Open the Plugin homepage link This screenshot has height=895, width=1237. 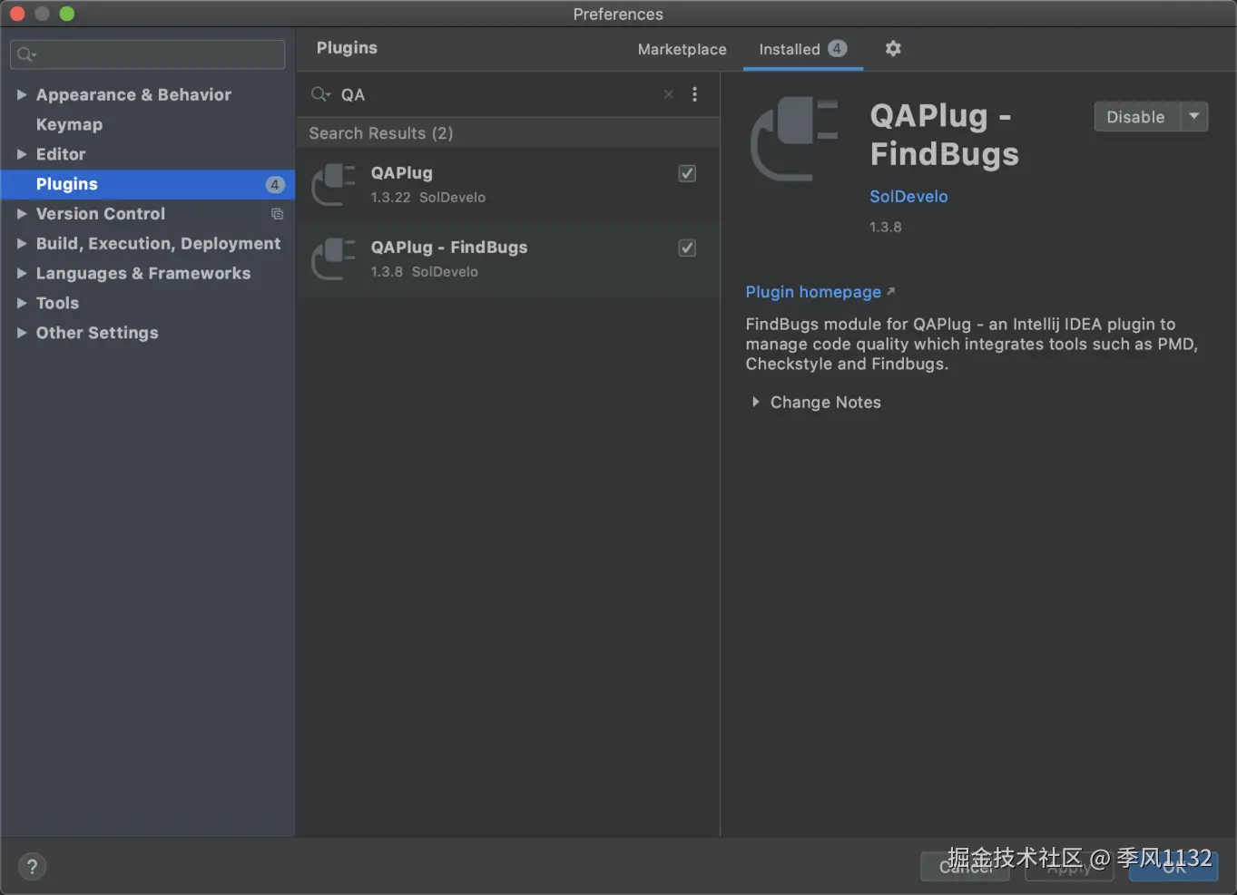point(813,292)
